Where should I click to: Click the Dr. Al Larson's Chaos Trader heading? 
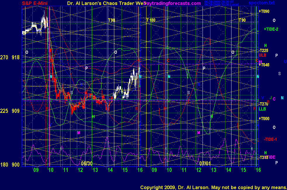pyautogui.click(x=106, y=3)
